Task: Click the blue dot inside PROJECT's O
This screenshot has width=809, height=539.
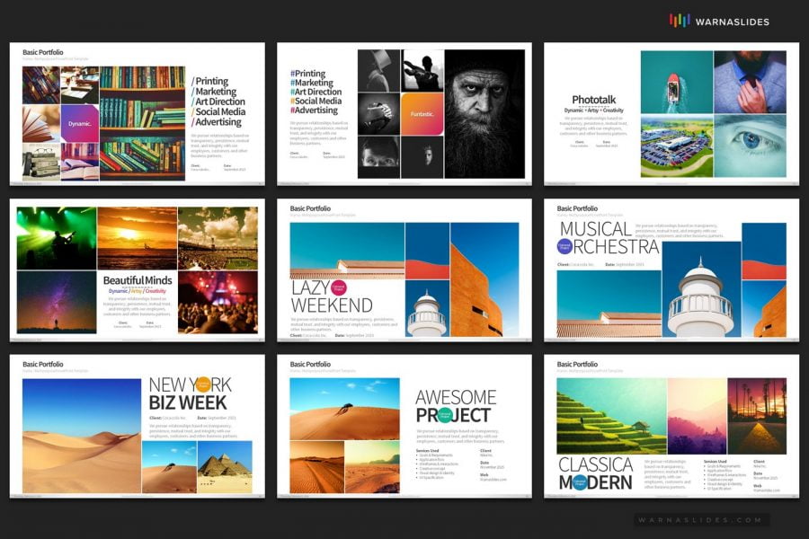Action: 445,413
